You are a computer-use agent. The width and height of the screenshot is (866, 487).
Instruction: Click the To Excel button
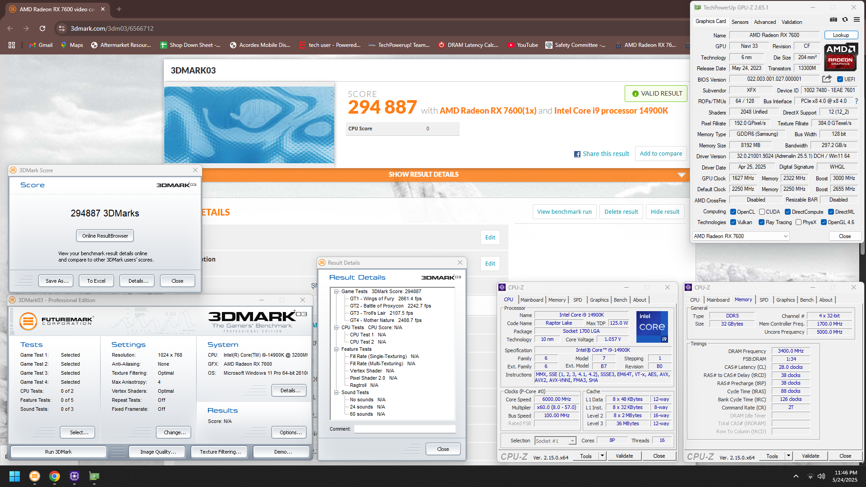[x=96, y=281]
